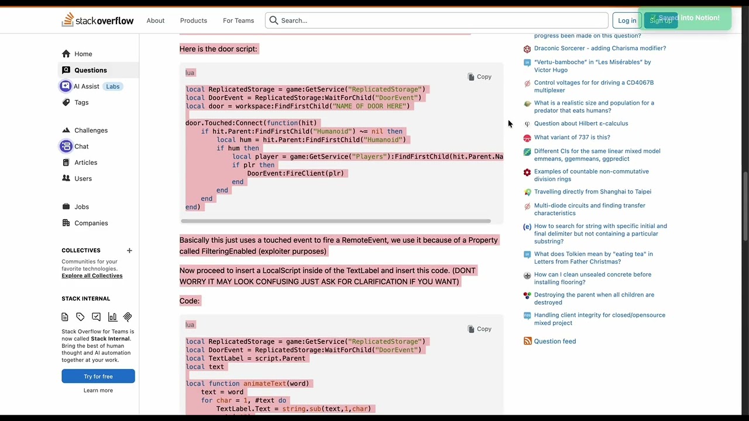The width and height of the screenshot is (749, 421).
Task: Click the COLLECTIVES heading
Action: tap(81, 250)
